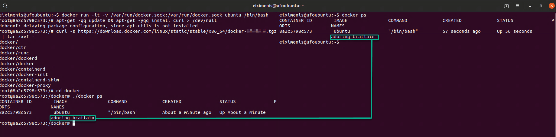Close the terminal window
The height and width of the screenshot is (137, 556).
551,6
